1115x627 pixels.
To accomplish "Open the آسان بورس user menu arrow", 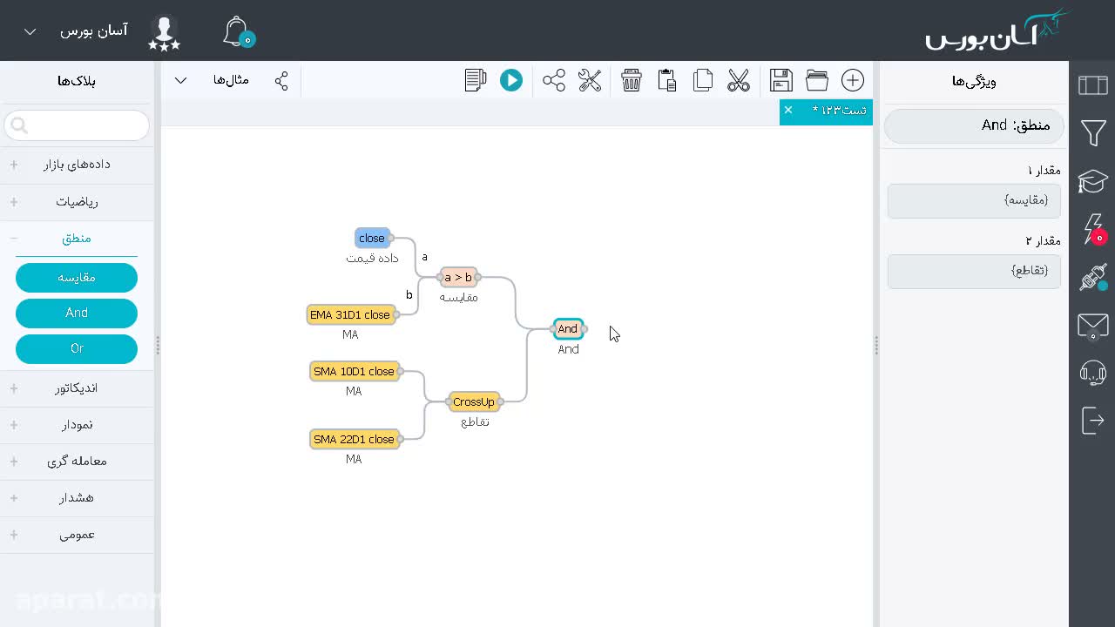I will point(30,31).
